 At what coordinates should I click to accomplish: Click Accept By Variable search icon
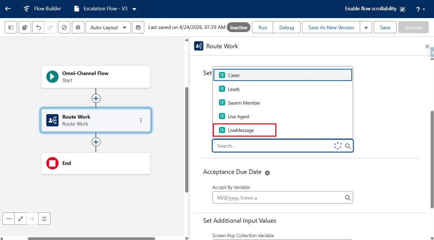point(348,198)
